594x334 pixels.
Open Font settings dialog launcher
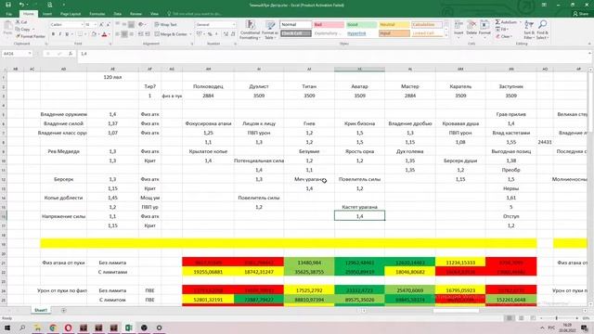110,45
